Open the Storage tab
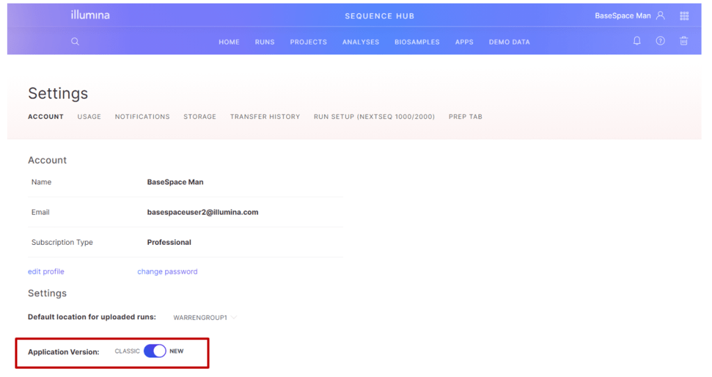 point(200,117)
